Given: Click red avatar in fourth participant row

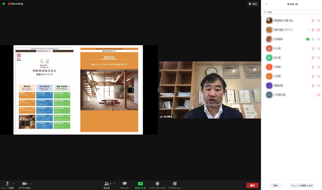Looking at the screenshot, I should pos(269,48).
